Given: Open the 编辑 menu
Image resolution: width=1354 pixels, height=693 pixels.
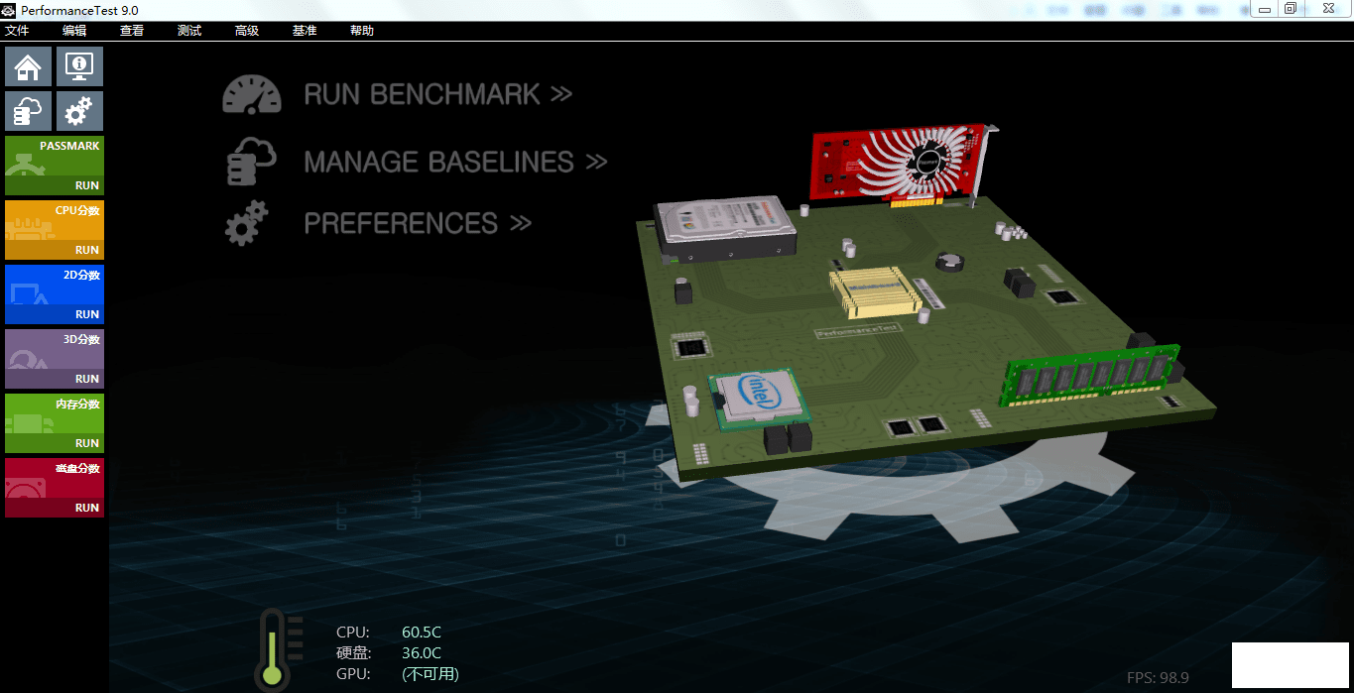Looking at the screenshot, I should (74, 31).
